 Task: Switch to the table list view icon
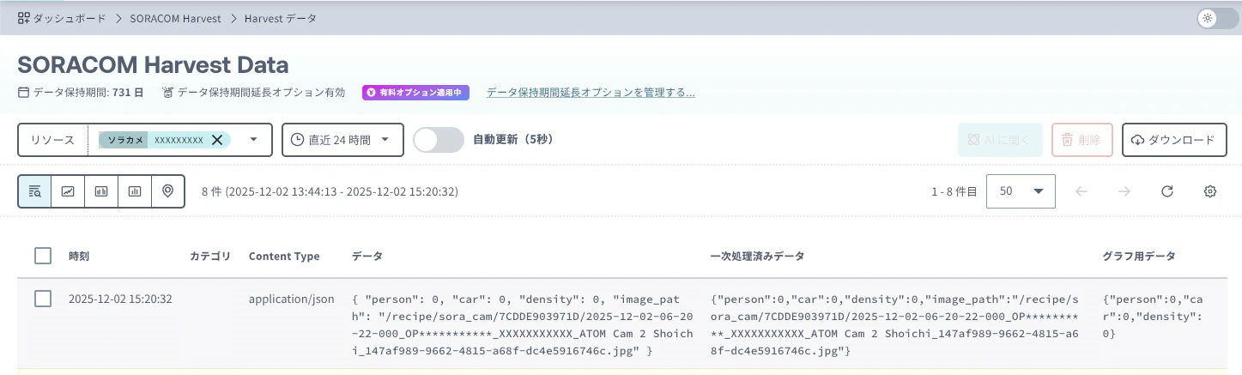point(34,191)
